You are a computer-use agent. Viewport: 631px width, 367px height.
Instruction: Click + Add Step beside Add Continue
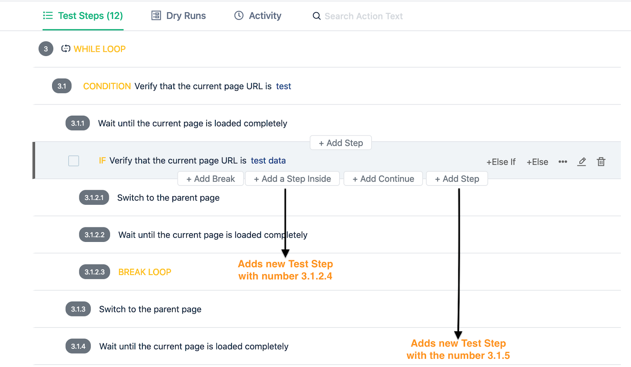click(x=457, y=179)
